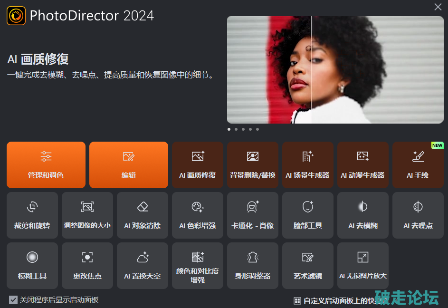Open AI 动漫生成器 tile

tap(363, 164)
